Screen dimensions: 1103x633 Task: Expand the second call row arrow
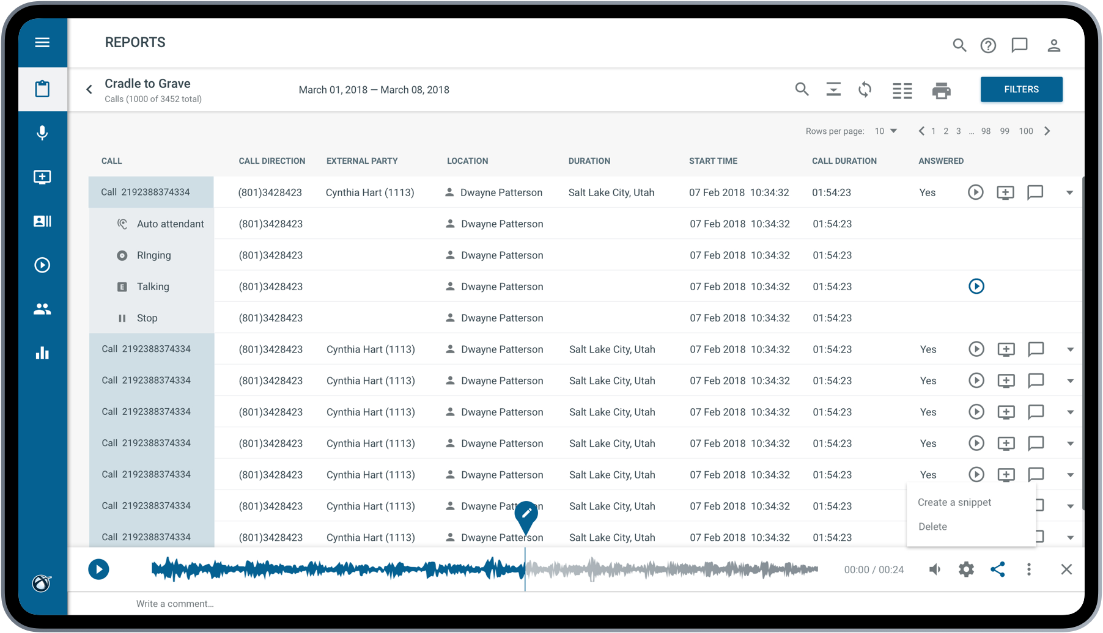(1070, 349)
